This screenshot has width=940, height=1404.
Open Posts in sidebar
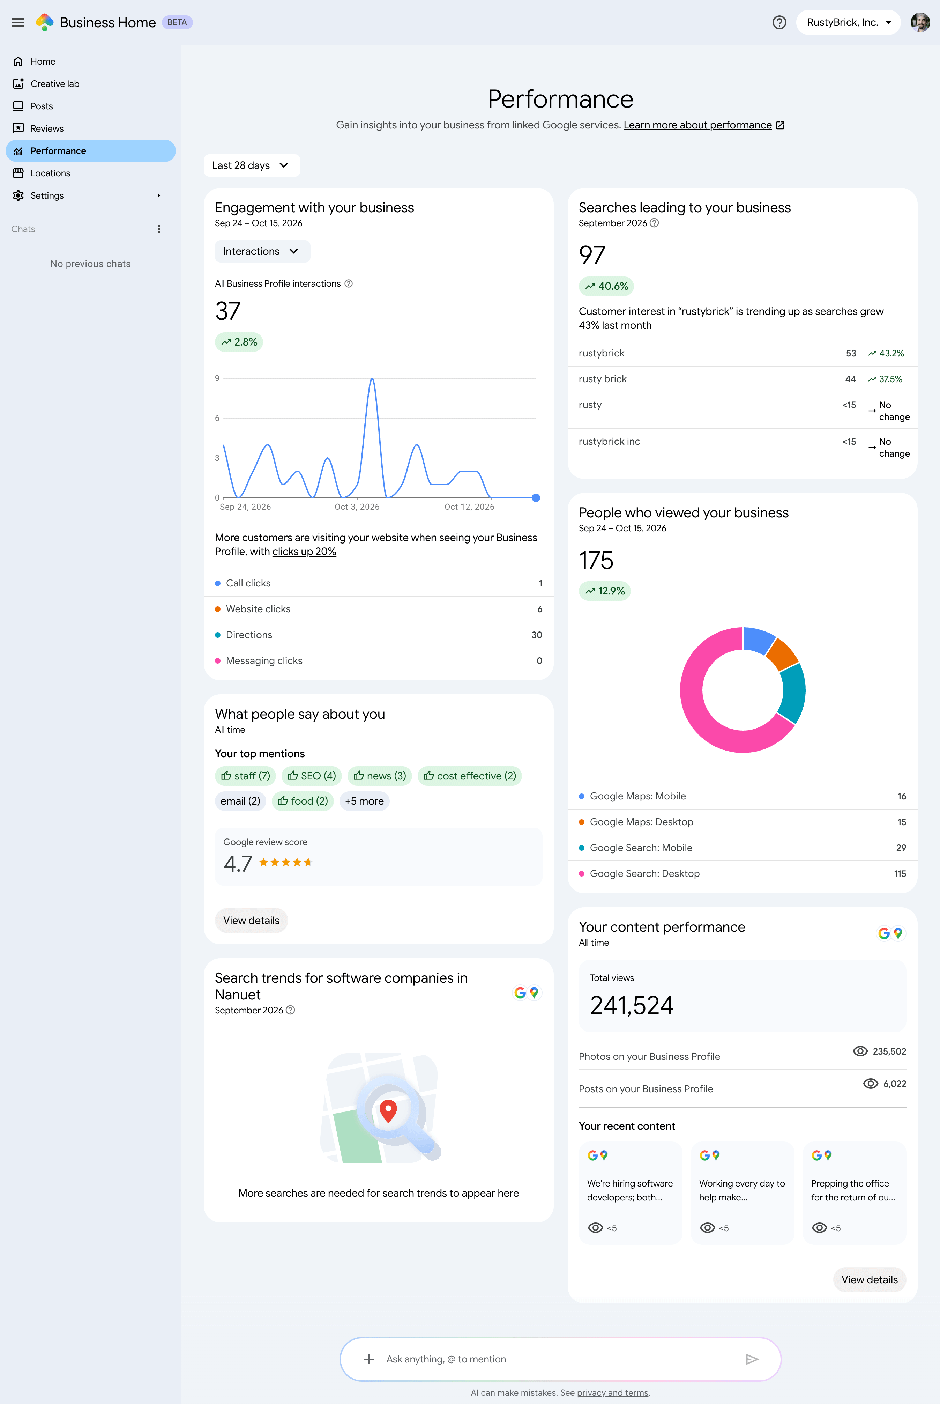coord(90,106)
